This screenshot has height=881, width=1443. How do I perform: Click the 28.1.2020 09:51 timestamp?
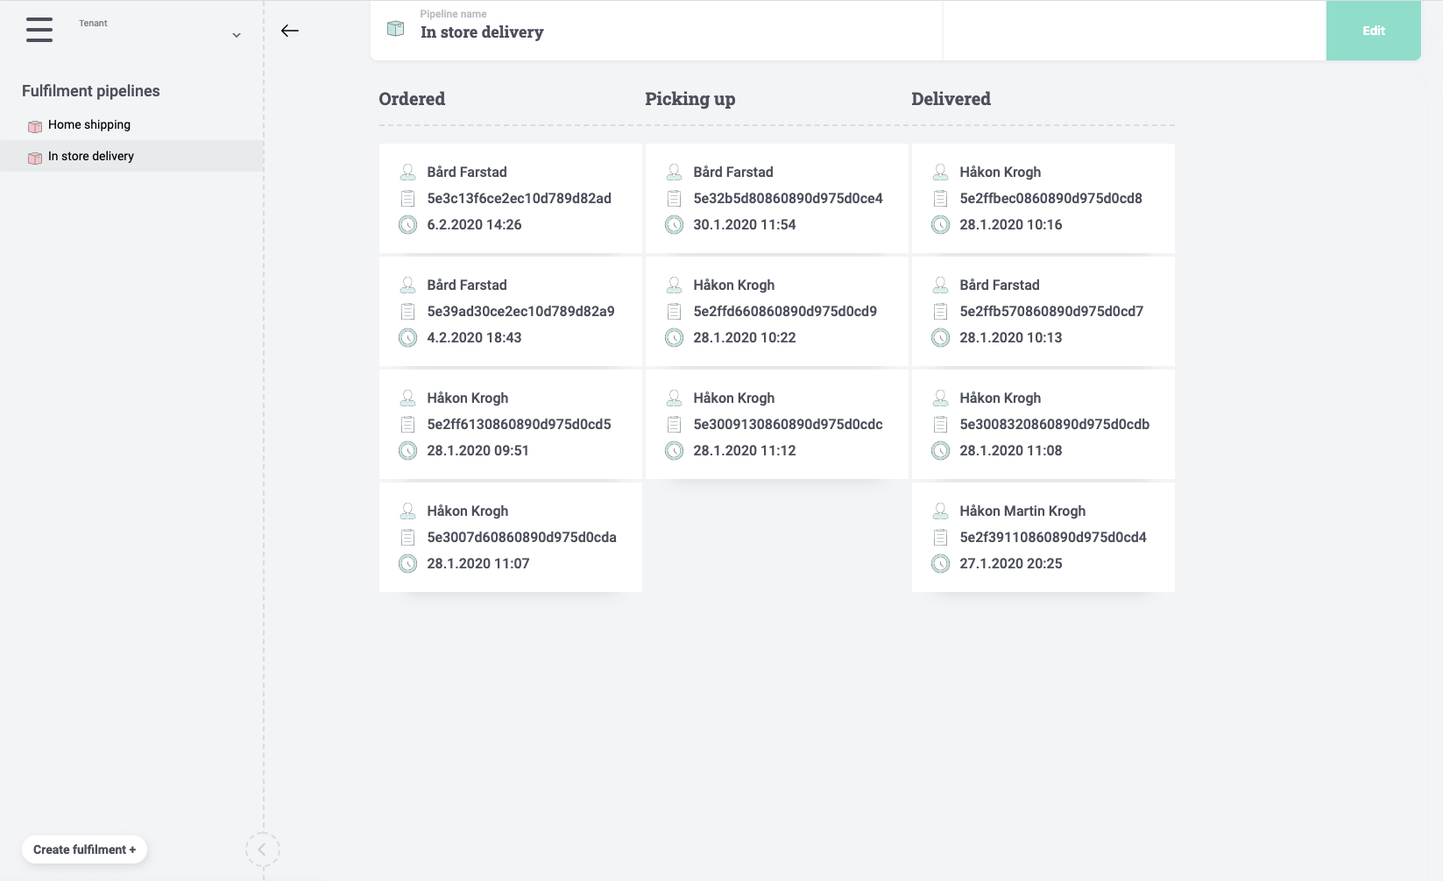(x=477, y=451)
